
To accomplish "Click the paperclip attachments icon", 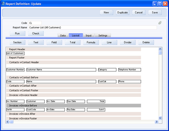I will click(x=160, y=23).
